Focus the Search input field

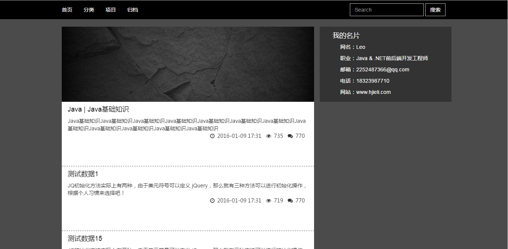coord(387,10)
